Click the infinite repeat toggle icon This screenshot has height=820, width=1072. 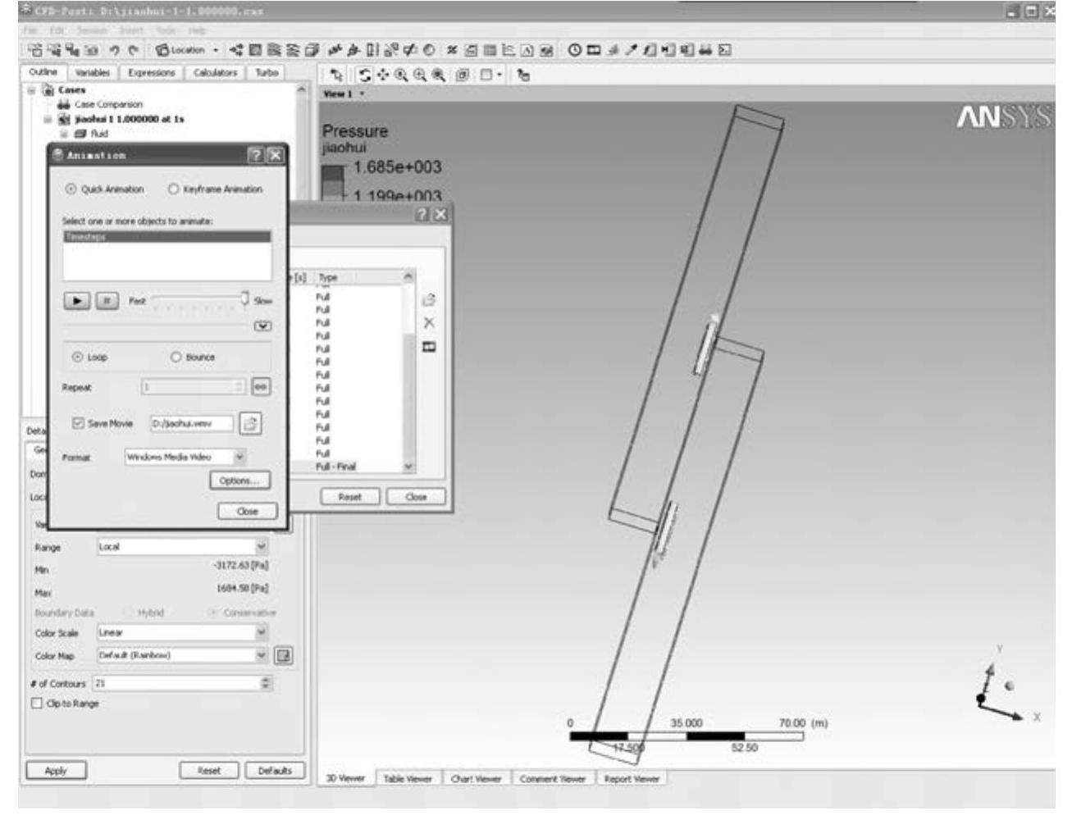[x=261, y=387]
